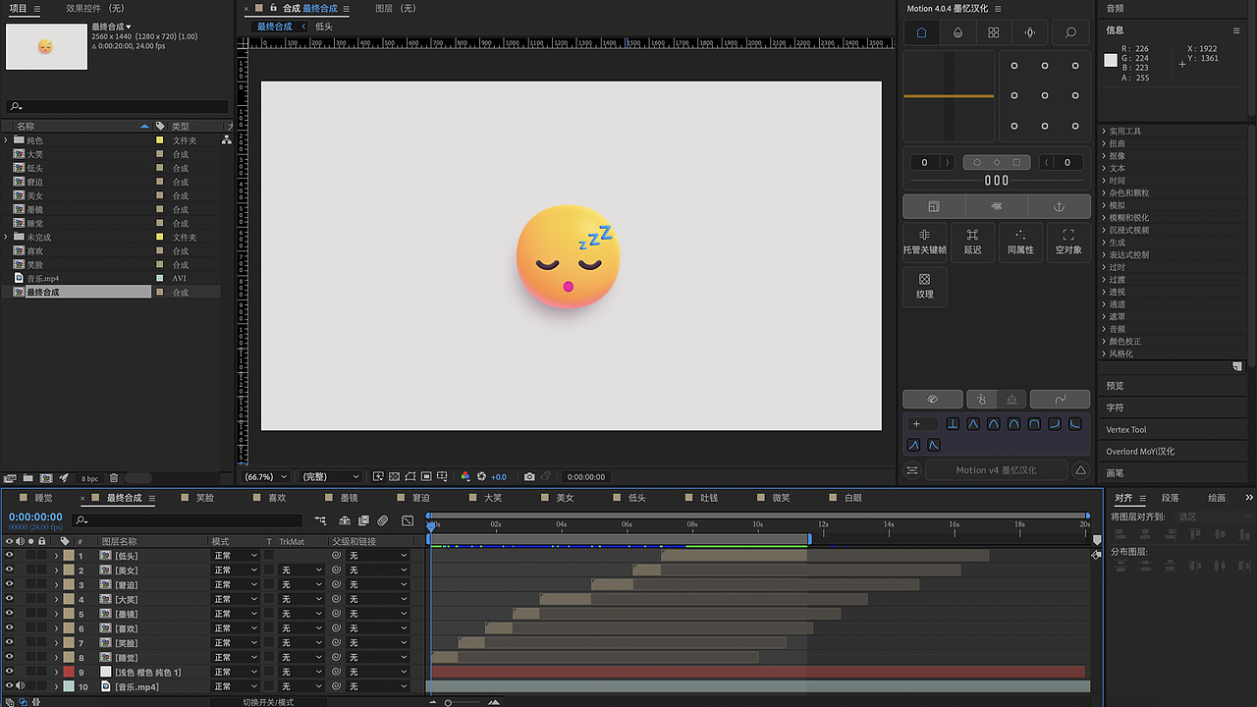Expand the 模糊和锐化 effects category
Screen dimensions: 1257x707
[x=1105, y=218]
